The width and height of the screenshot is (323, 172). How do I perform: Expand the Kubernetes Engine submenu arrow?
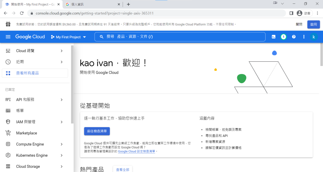point(62,155)
